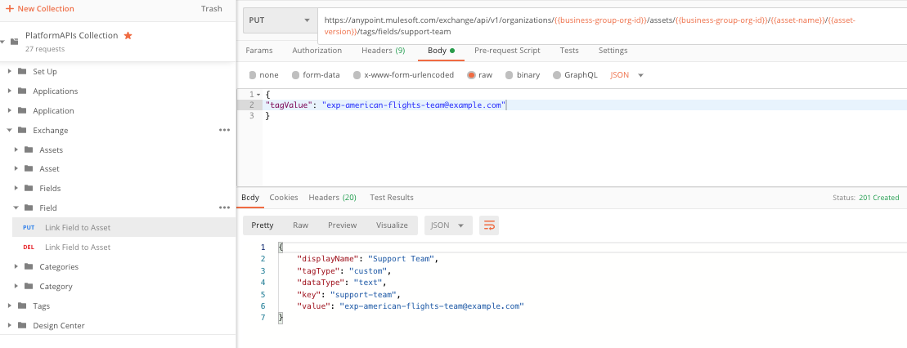Click the "27 requests" collection subtitle
This screenshot has width=907, height=348.
pyautogui.click(x=45, y=49)
